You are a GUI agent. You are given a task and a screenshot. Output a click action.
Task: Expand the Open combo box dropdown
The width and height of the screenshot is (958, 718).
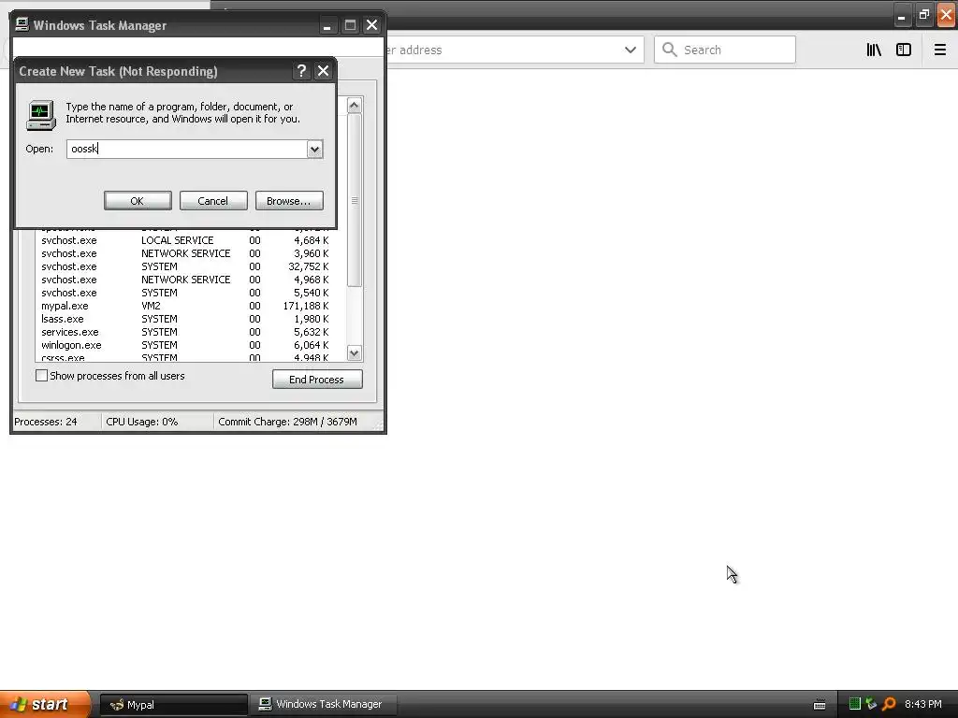tap(314, 149)
